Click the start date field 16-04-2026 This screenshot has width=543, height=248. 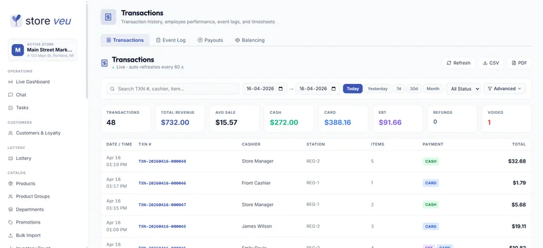[265, 89]
